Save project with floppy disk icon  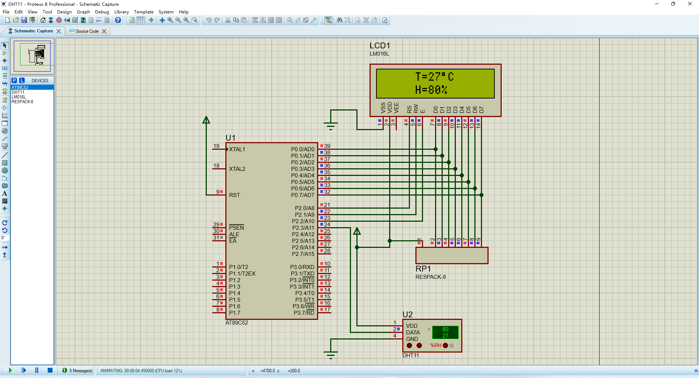(x=24, y=20)
